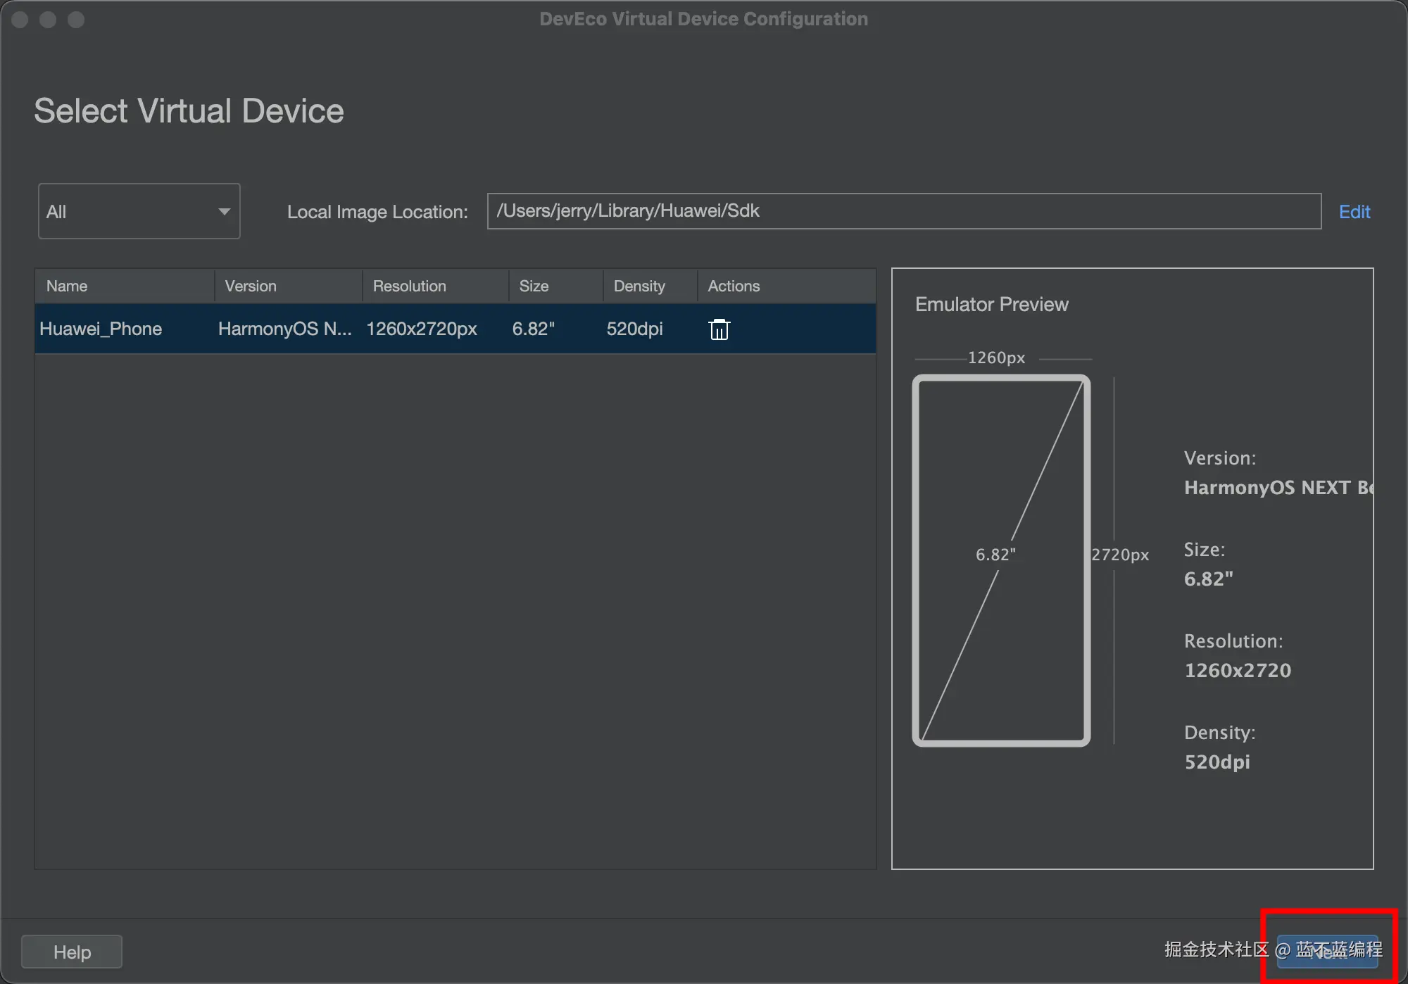Click the Resolution column header

click(409, 286)
